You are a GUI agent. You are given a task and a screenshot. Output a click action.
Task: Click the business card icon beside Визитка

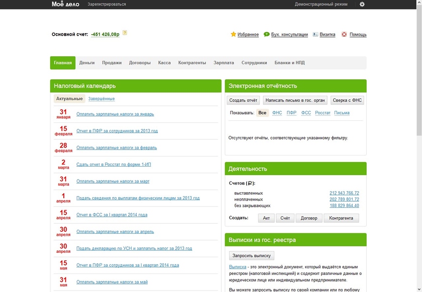[x=315, y=35]
